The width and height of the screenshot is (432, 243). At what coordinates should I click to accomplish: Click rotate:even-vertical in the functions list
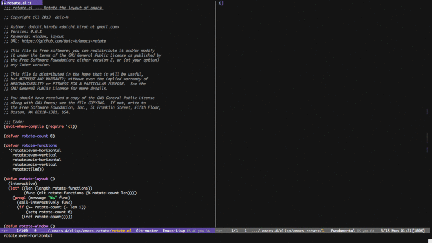(35, 155)
